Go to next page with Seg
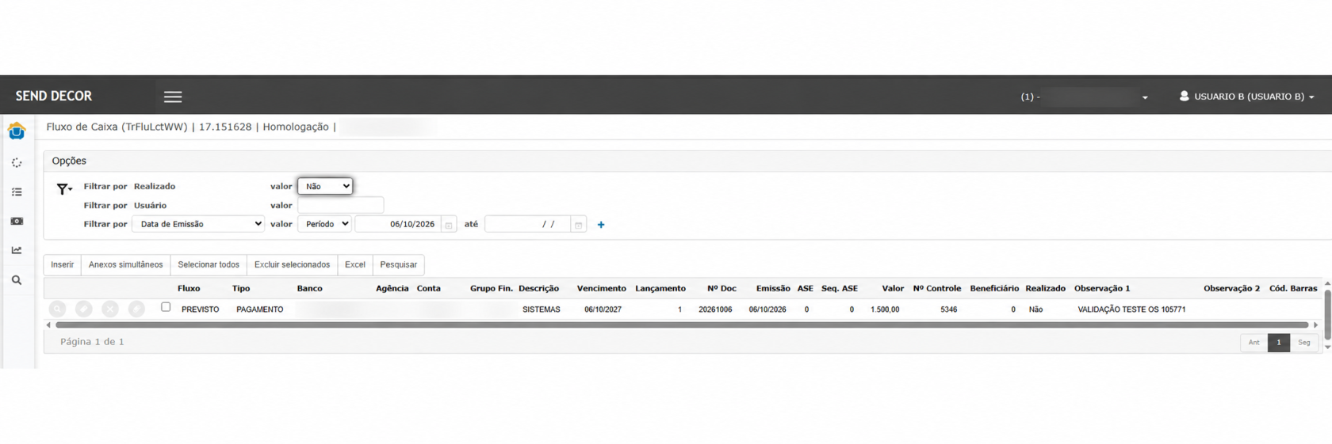Image resolution: width=1332 pixels, height=444 pixels. point(1304,343)
